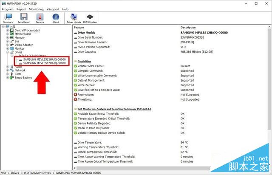Expand the Smart Battery node

tap(8, 78)
